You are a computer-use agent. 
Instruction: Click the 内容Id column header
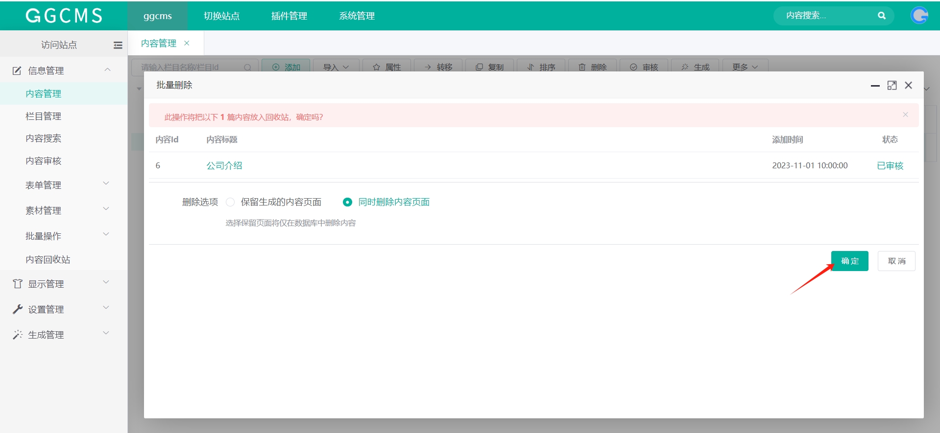[167, 139]
